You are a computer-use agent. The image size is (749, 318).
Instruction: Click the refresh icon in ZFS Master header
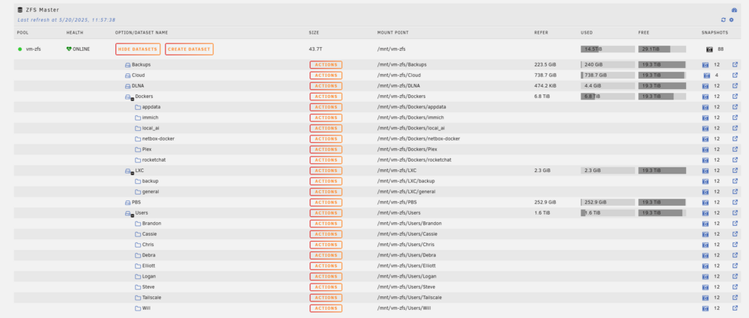[724, 20]
